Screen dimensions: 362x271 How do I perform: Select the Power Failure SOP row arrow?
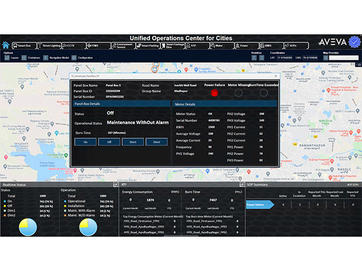click(x=258, y=205)
